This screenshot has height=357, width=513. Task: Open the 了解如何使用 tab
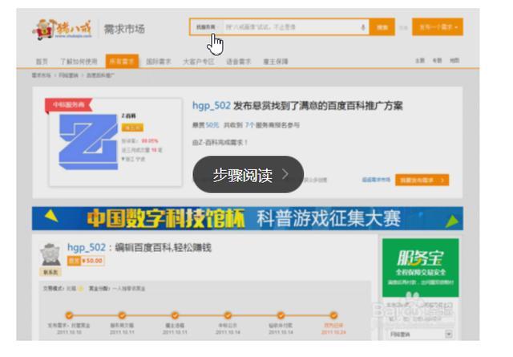pyautogui.click(x=79, y=61)
